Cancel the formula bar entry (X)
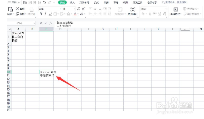Screen dimensions: 204x119 41,23
